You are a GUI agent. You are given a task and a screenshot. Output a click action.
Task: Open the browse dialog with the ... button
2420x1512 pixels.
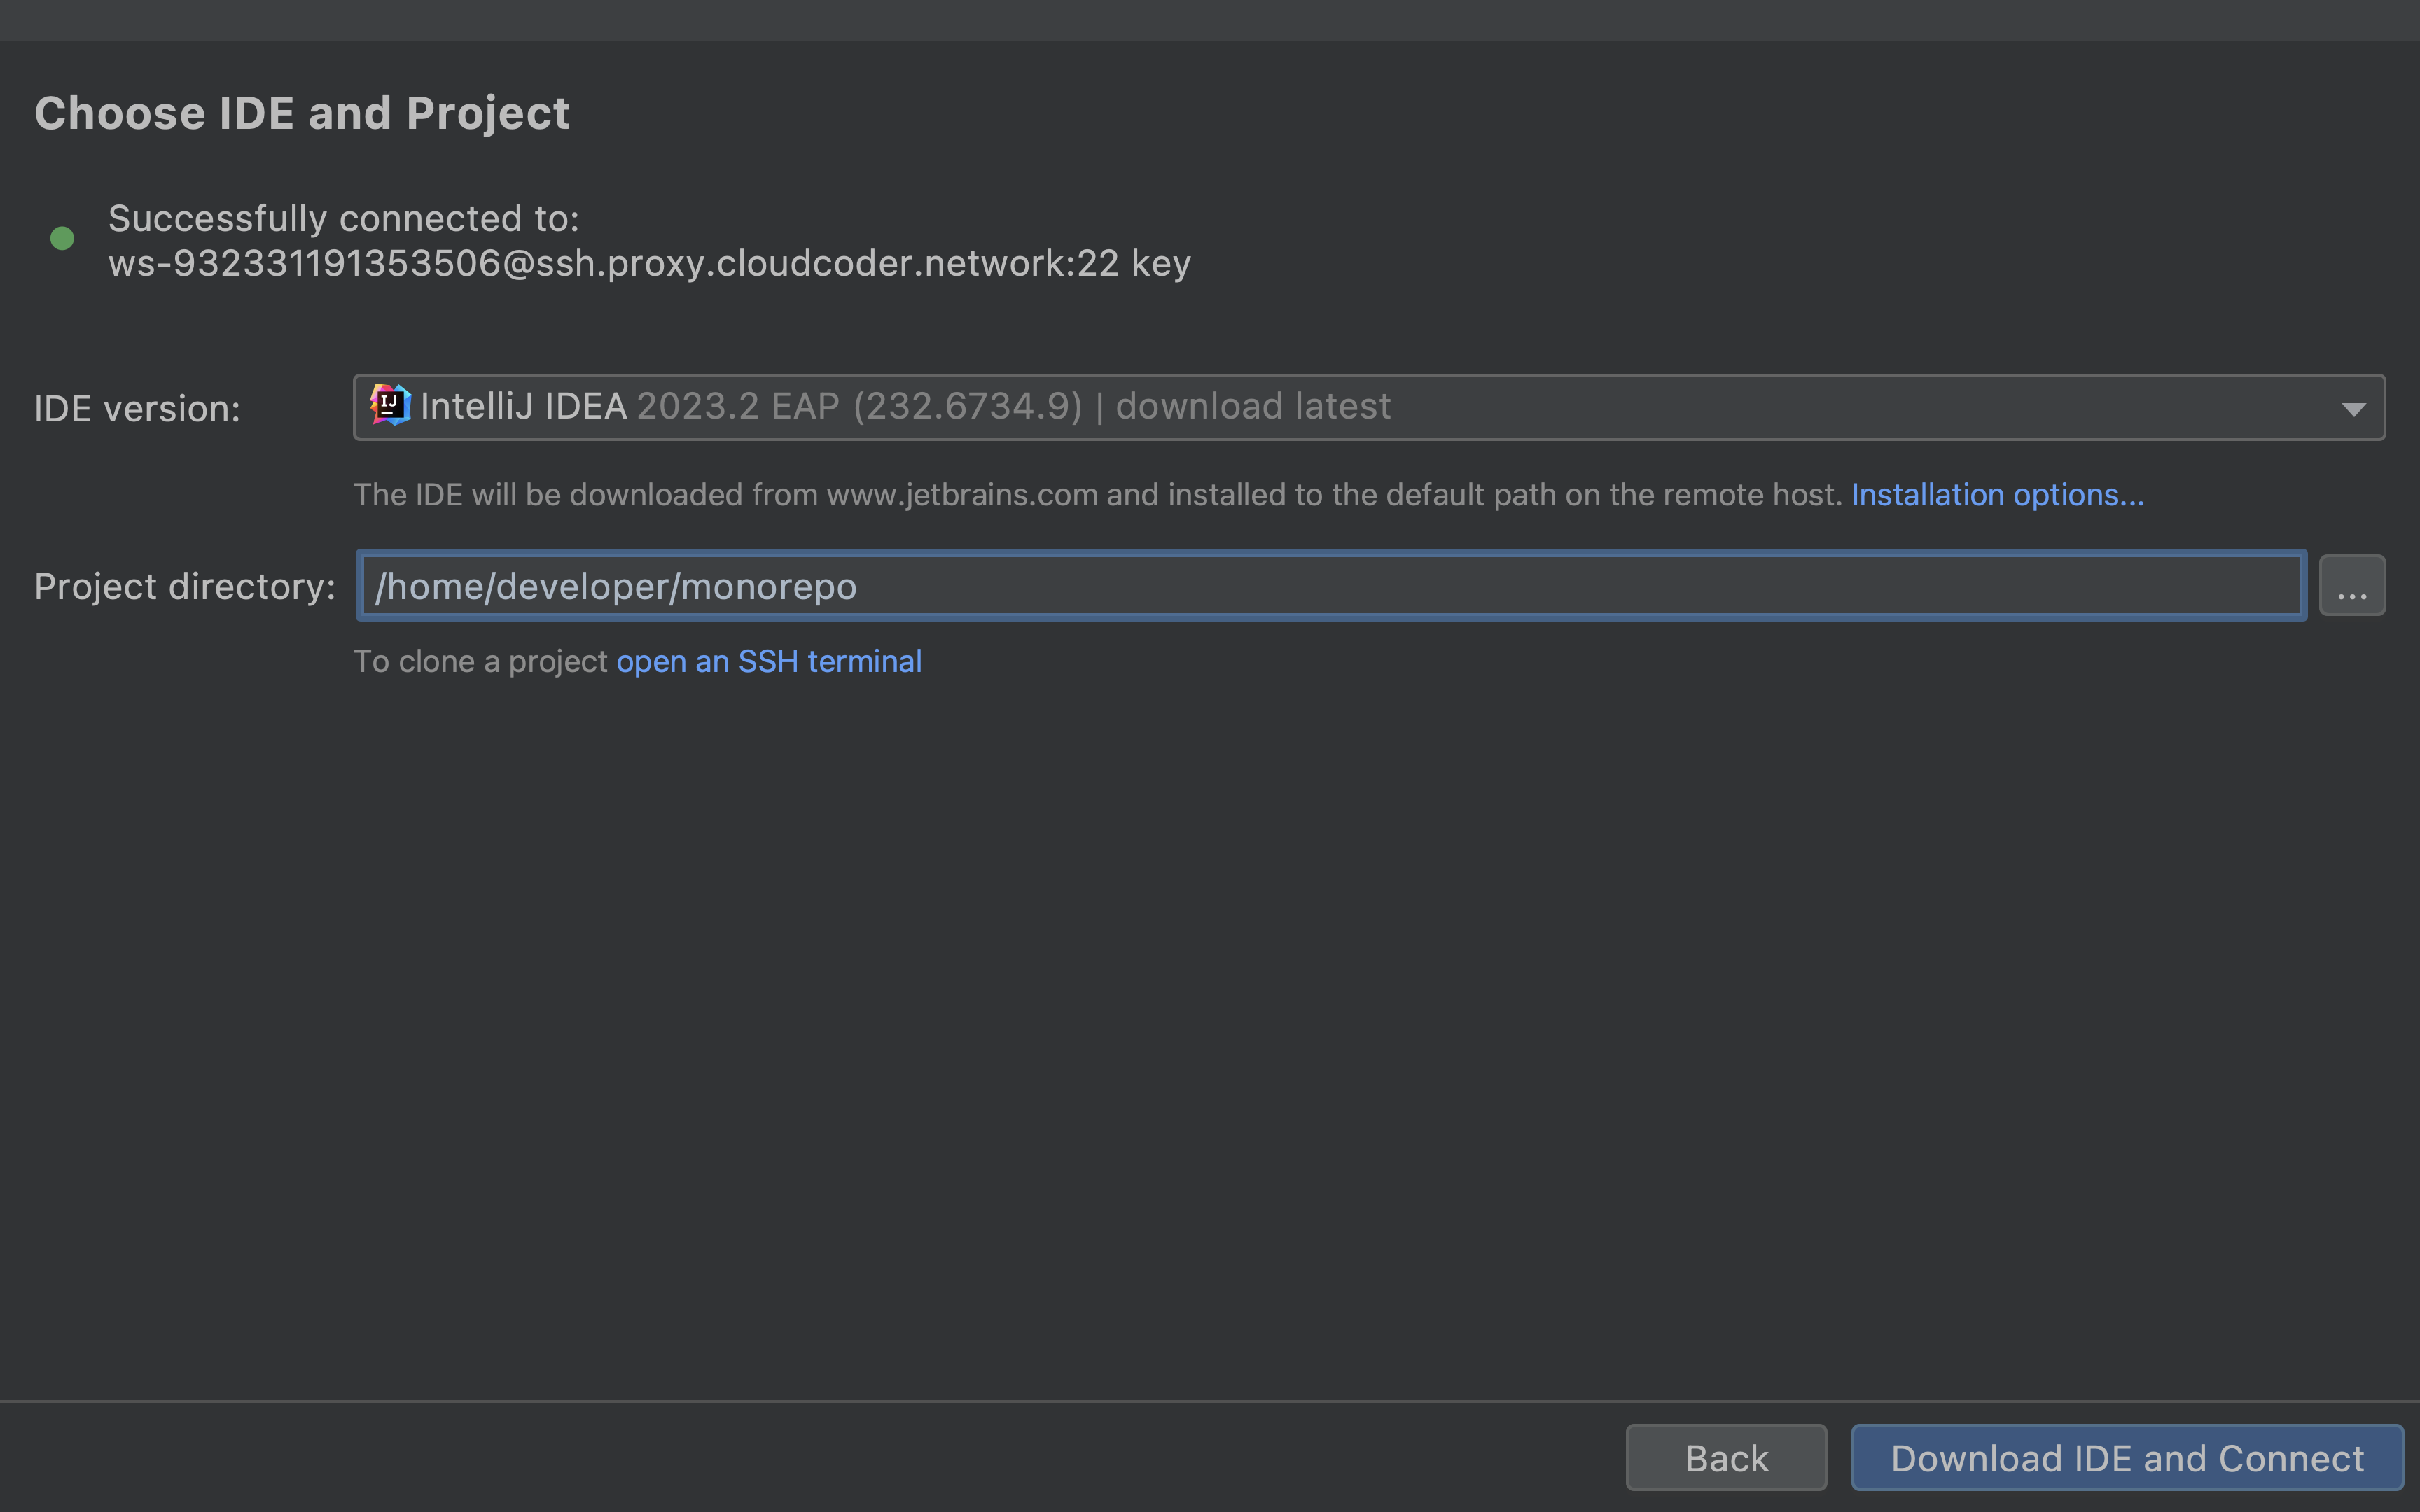coord(2352,585)
